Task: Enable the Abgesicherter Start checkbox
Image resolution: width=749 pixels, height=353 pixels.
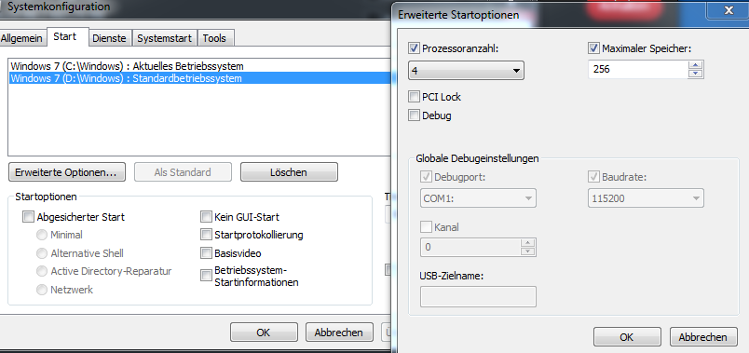Action: click(x=29, y=217)
